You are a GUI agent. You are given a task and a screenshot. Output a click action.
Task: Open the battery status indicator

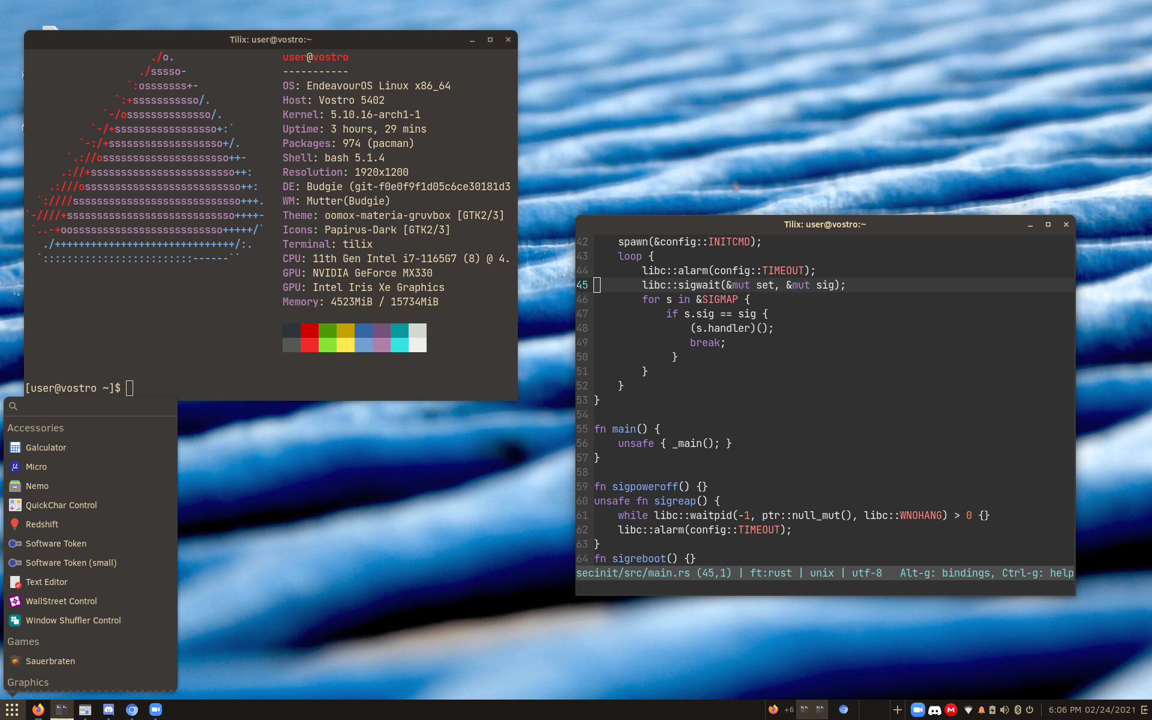[x=992, y=710]
